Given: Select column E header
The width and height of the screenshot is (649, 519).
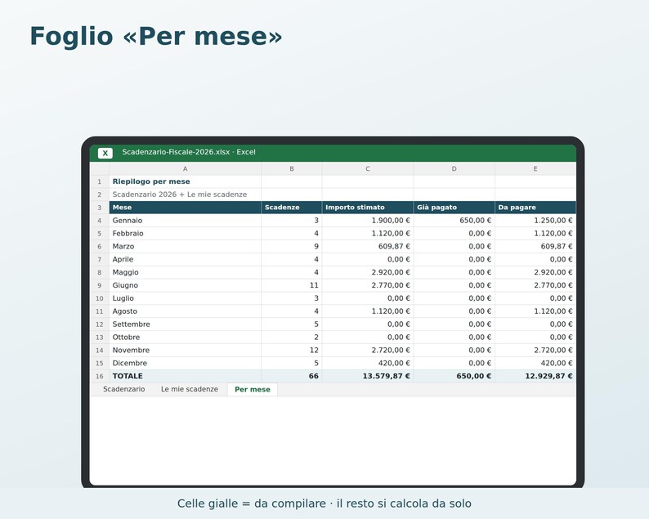Looking at the screenshot, I should tap(535, 168).
